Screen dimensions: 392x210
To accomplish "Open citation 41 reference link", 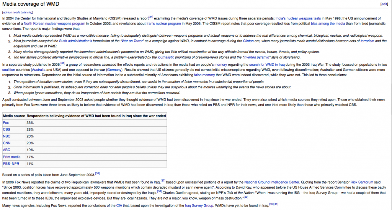I will point(276,204).
